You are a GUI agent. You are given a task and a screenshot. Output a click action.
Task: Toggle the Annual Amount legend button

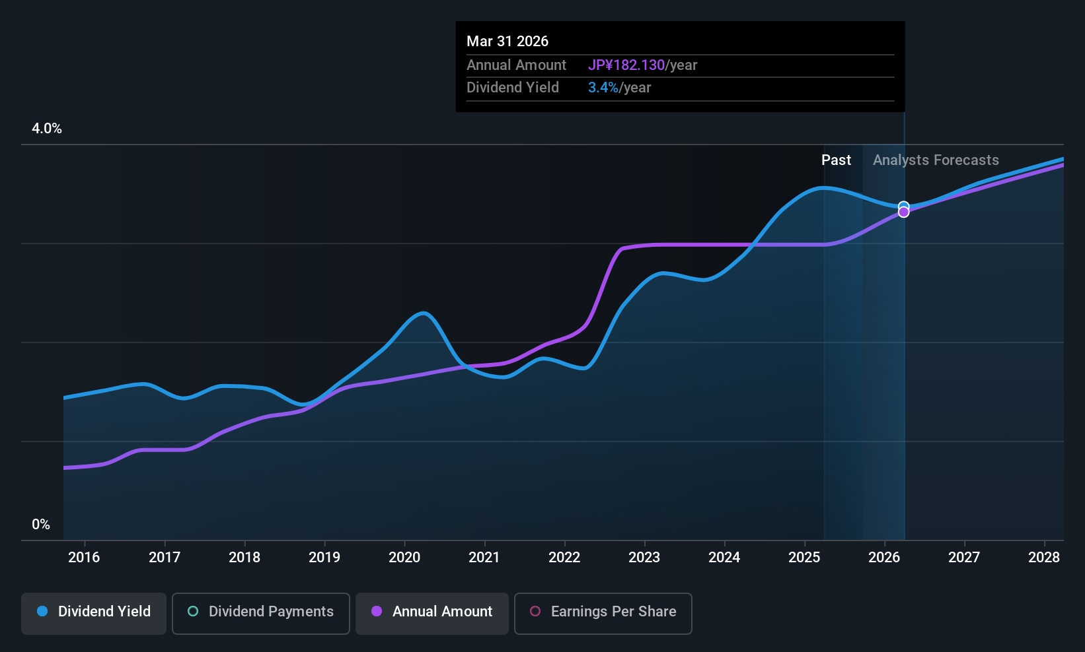coord(432,613)
